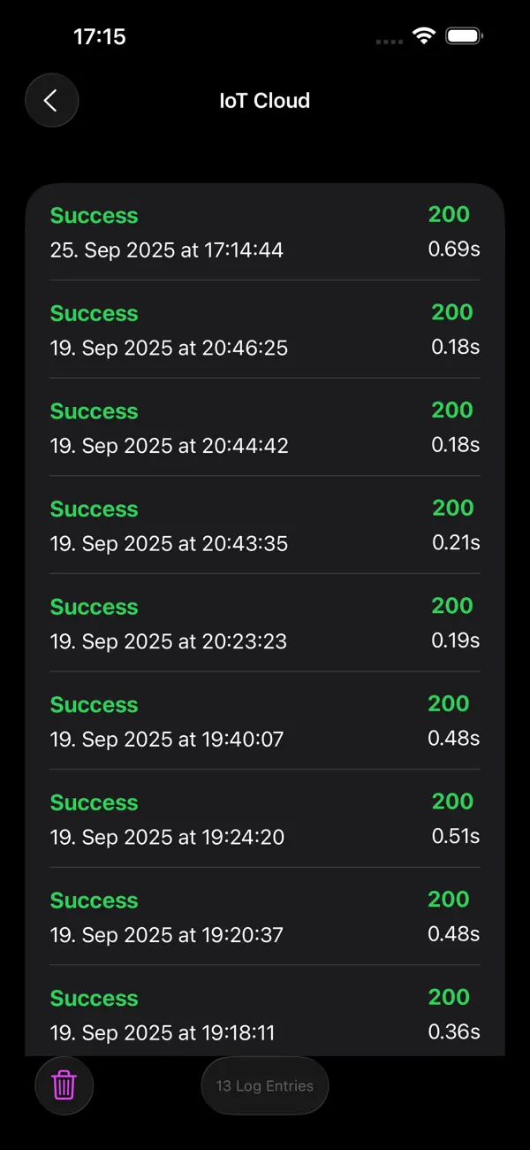Open the log entry from 19:40:07
This screenshot has height=1150, width=530.
pos(265,721)
